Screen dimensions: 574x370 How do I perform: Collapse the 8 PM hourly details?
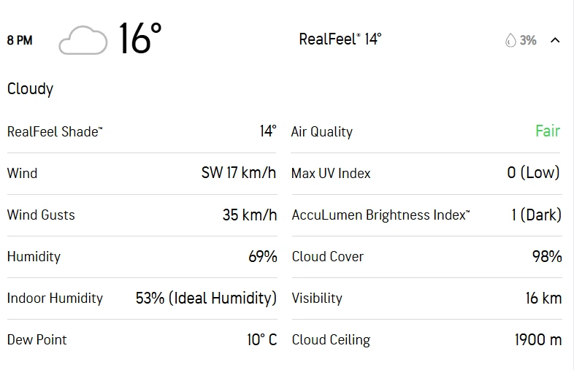tap(555, 40)
